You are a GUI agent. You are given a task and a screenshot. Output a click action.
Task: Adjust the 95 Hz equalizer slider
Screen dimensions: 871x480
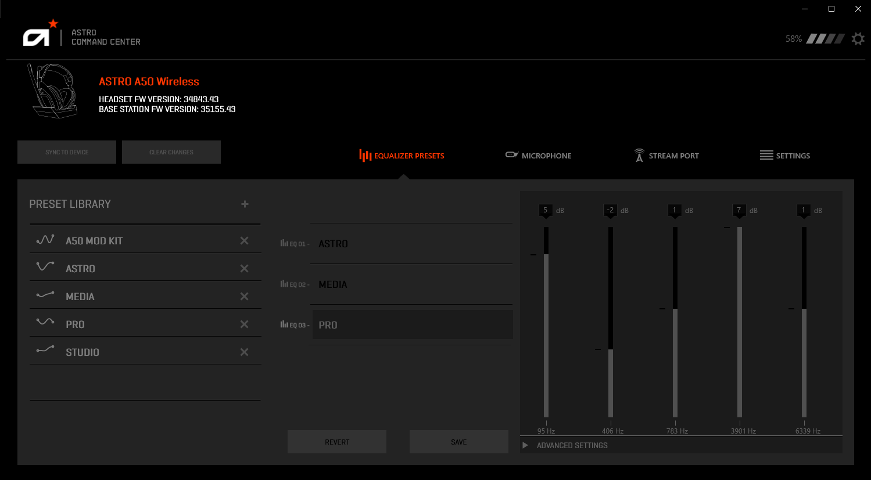click(546, 255)
